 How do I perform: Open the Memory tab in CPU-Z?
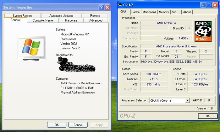pos(164,12)
